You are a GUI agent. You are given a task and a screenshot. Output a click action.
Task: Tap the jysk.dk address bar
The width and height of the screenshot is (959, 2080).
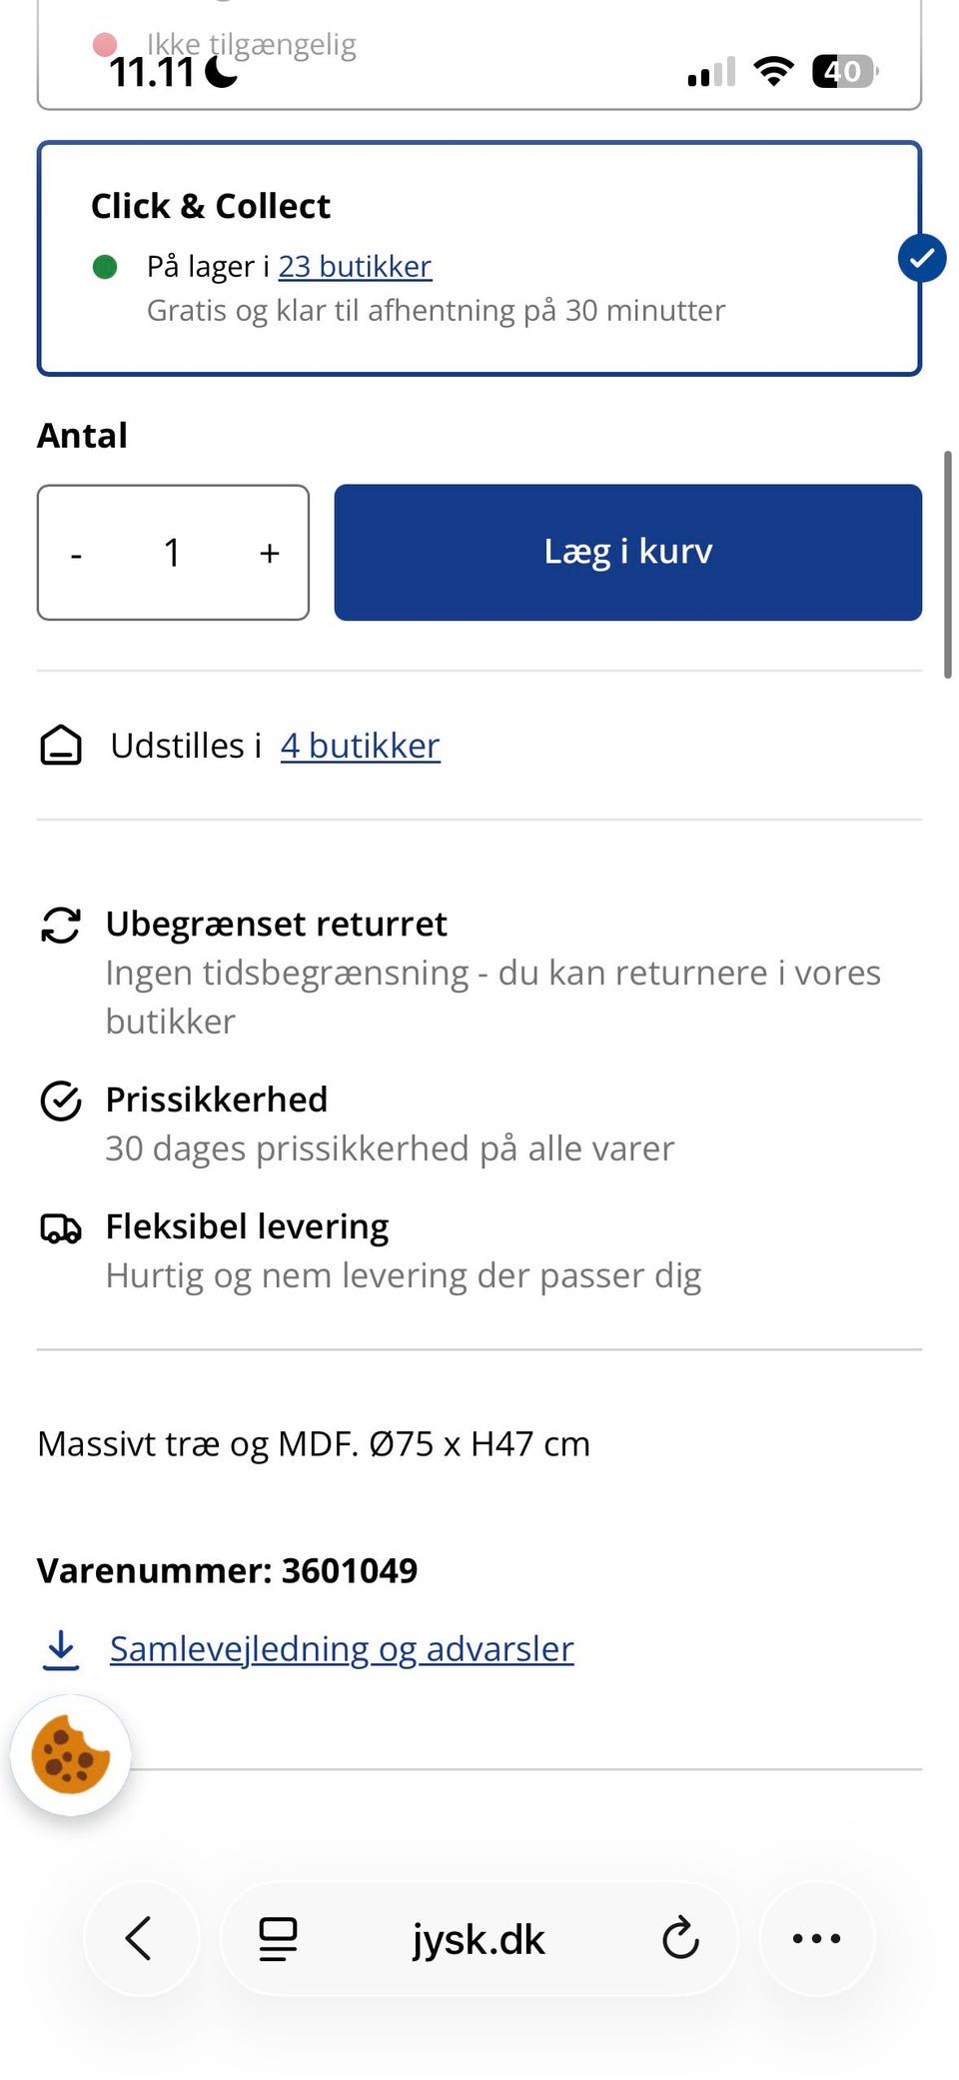pyautogui.click(x=479, y=1939)
